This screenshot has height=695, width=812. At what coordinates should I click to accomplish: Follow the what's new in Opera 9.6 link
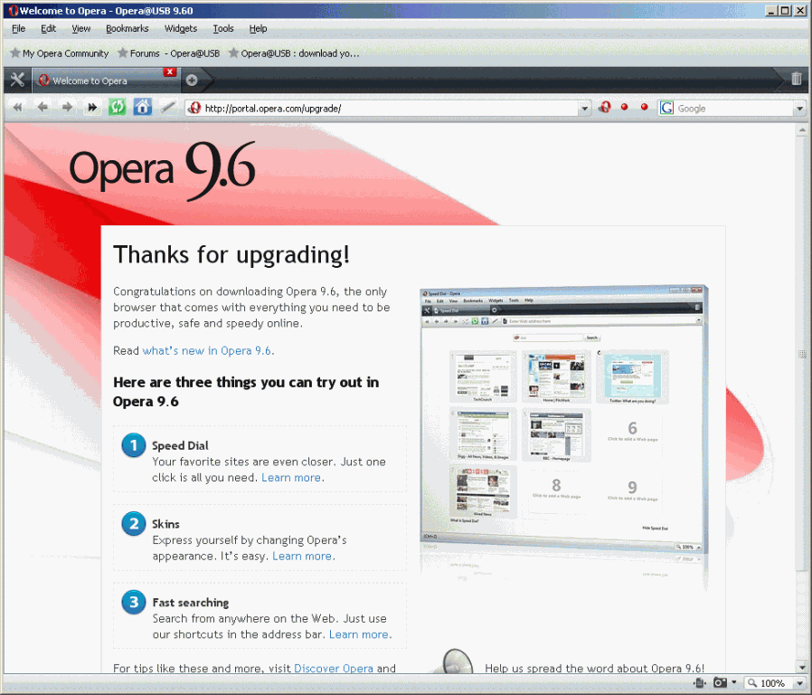click(207, 351)
